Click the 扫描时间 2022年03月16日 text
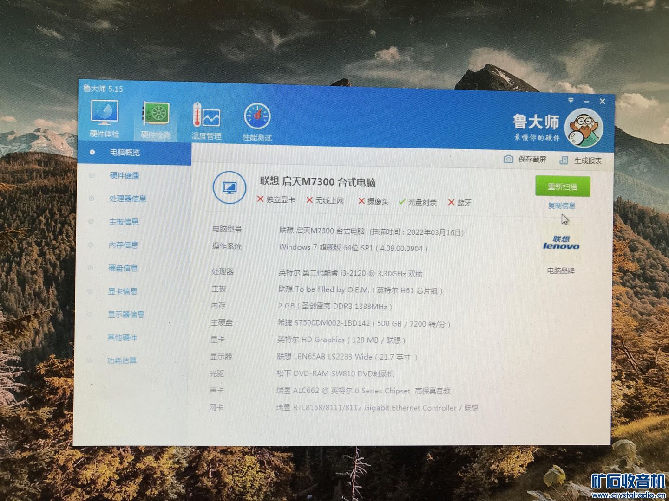The width and height of the screenshot is (669, 501). point(417,232)
